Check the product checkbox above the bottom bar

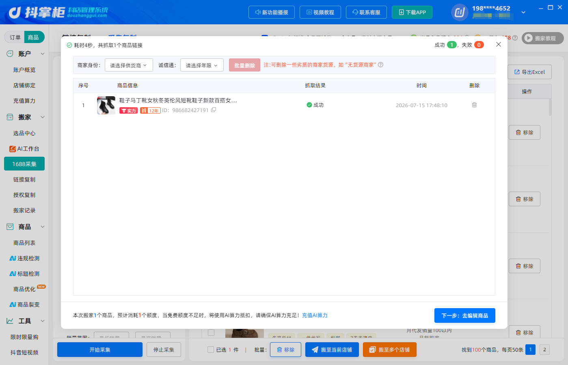pyautogui.click(x=211, y=333)
